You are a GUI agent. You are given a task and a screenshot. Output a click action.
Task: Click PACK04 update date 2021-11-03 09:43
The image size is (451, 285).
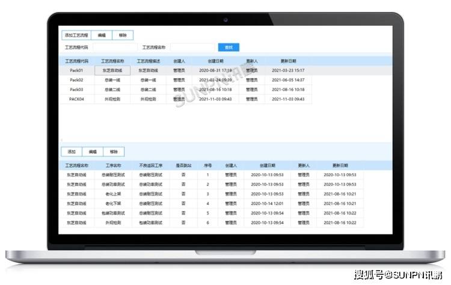click(288, 99)
